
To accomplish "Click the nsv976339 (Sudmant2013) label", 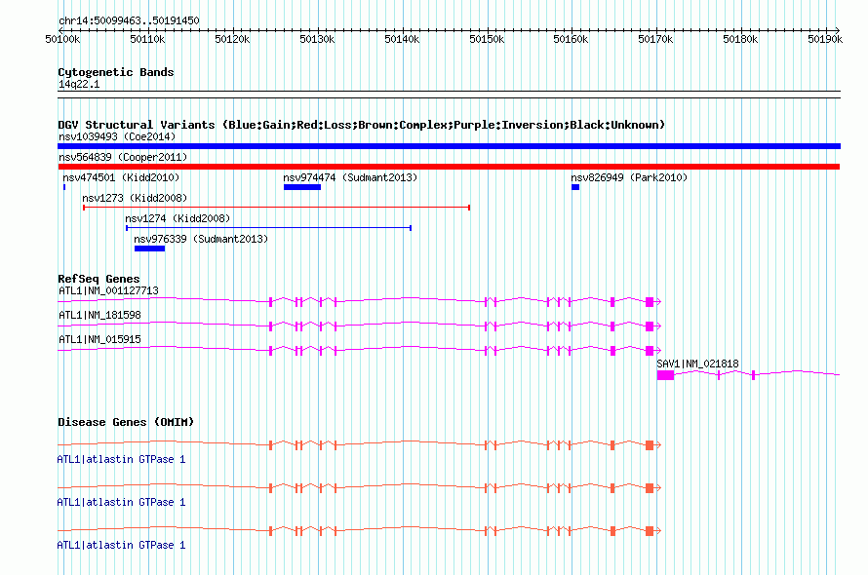I will coord(201,239).
